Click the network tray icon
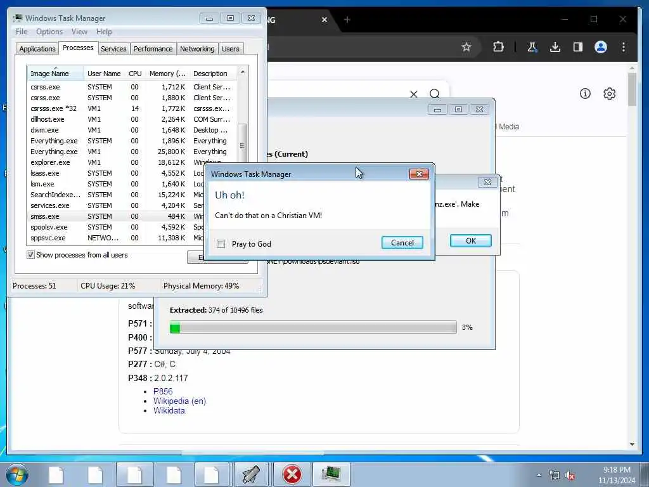The height and width of the screenshot is (487, 649). coord(554,476)
